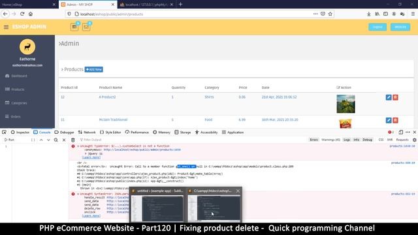
Task: Close the developer tools panel
Action: tap(415, 132)
